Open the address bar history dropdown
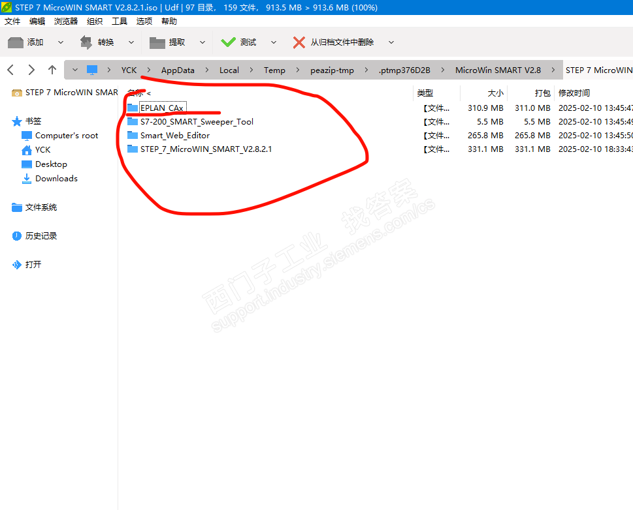 pyautogui.click(x=75, y=70)
